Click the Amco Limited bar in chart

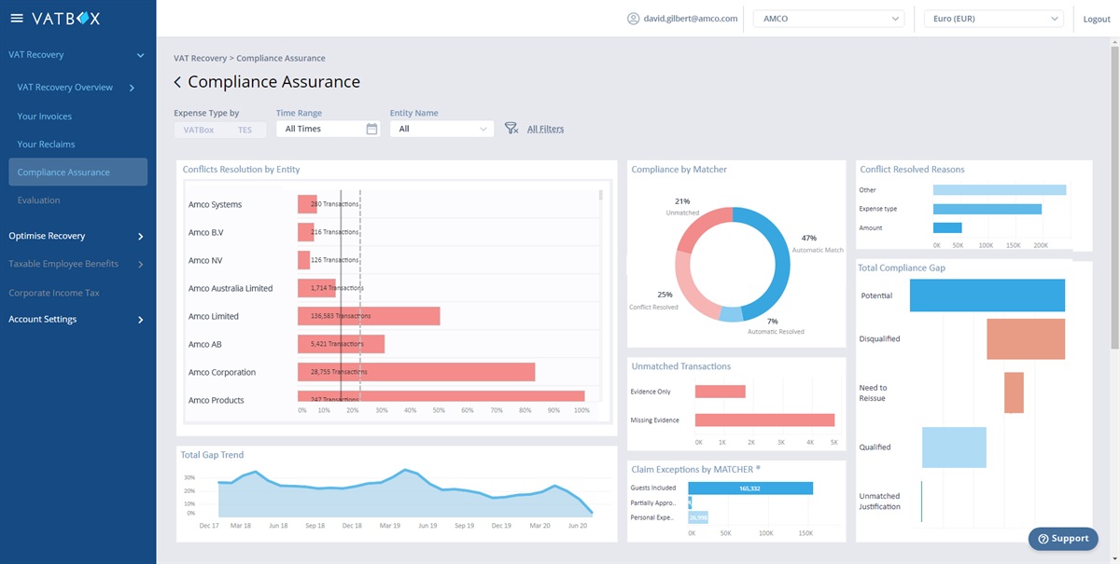click(369, 316)
